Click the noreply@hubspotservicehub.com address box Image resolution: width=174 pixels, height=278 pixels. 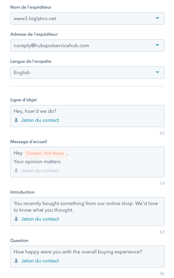click(87, 46)
